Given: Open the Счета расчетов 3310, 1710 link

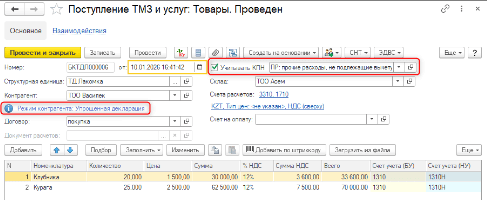Looking at the screenshot, I should pos(273,94).
